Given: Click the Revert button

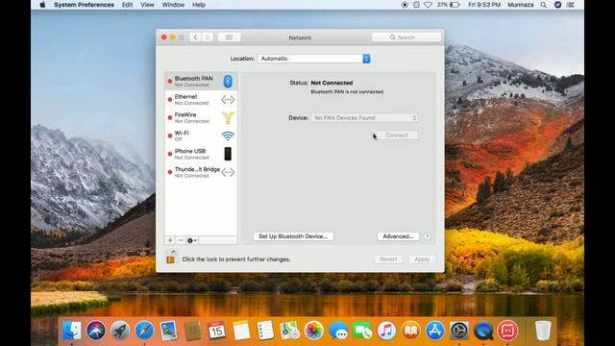Looking at the screenshot, I should click(x=388, y=259).
